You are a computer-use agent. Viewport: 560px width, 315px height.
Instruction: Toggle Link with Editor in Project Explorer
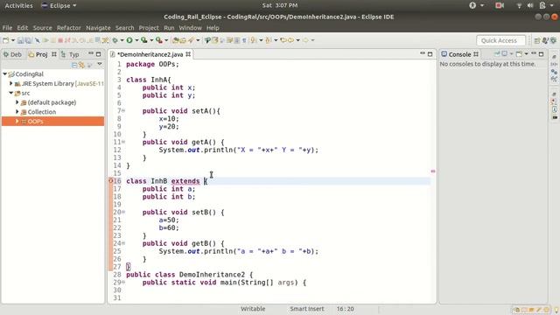(81, 65)
